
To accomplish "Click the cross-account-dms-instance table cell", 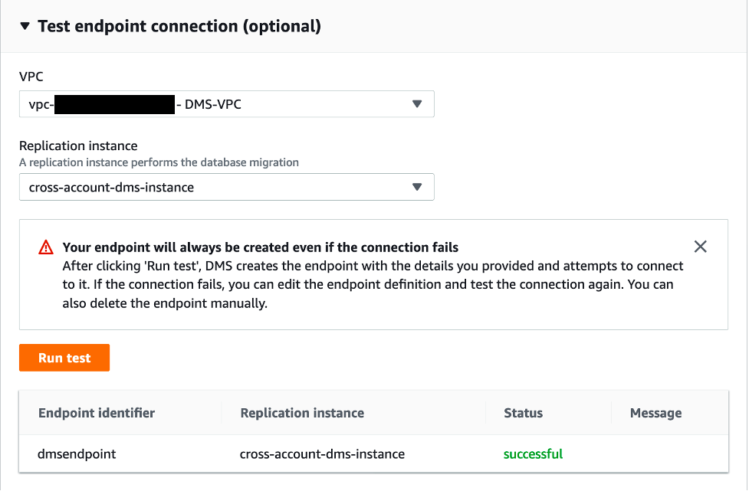I will click(x=322, y=454).
